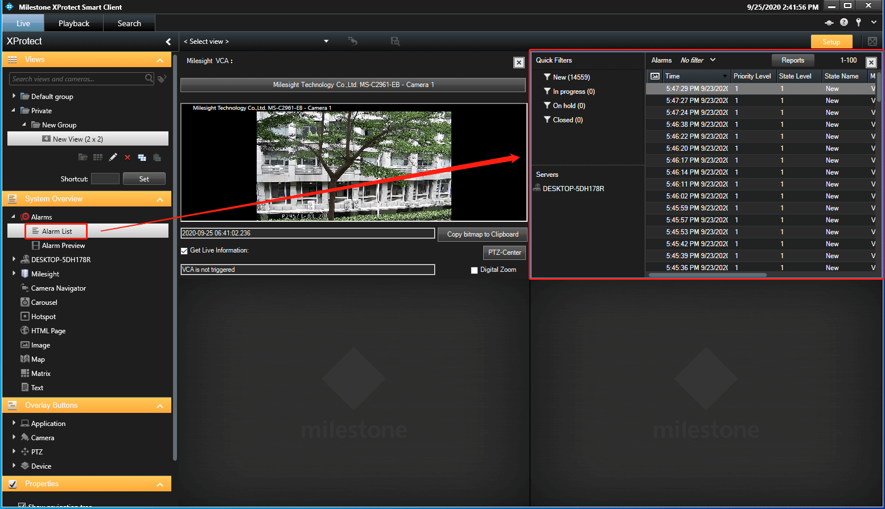Screen dimensions: 885x509
Task: Click the camera title bar button
Action: pyautogui.click(x=353, y=85)
